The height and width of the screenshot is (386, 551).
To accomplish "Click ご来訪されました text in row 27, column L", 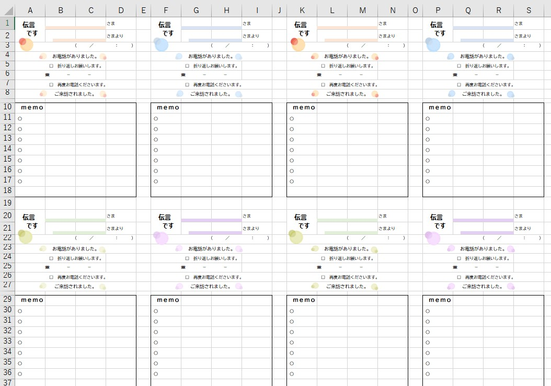I will tap(347, 287).
